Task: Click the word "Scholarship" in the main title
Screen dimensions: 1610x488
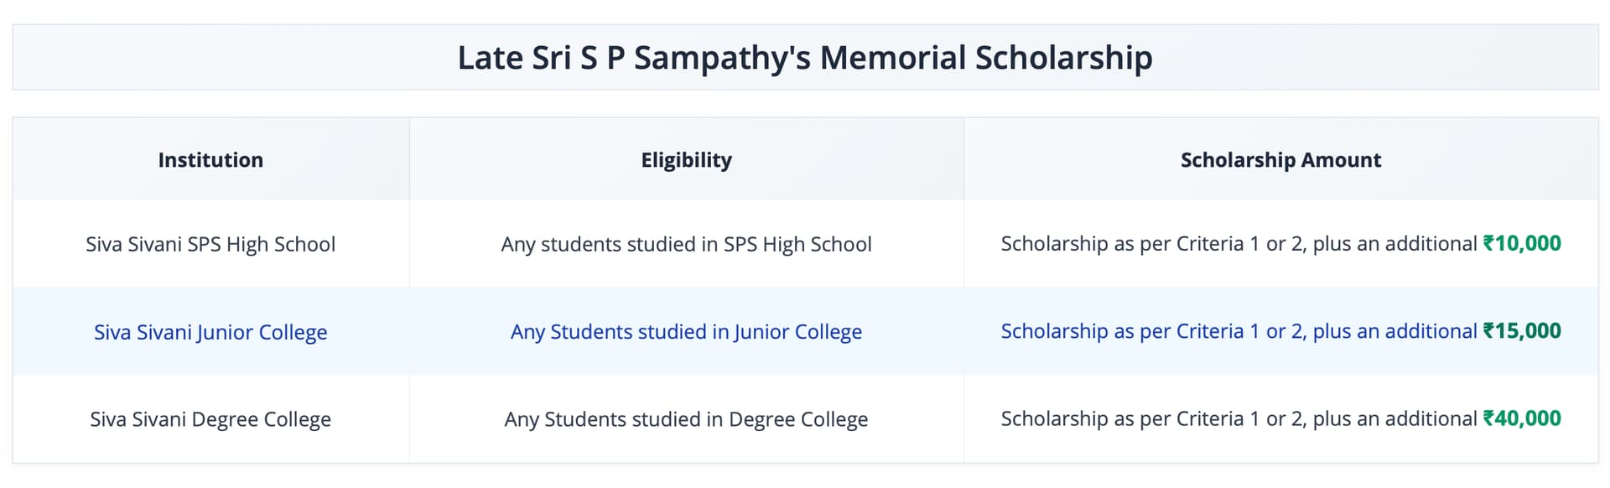Action: pos(1063,58)
